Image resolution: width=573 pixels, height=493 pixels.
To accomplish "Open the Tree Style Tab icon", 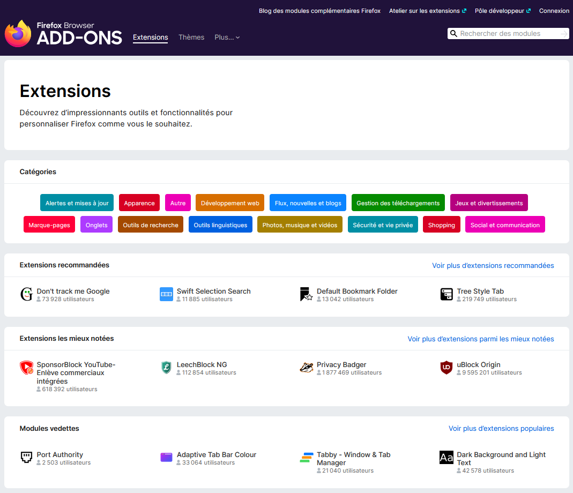I will click(x=447, y=294).
